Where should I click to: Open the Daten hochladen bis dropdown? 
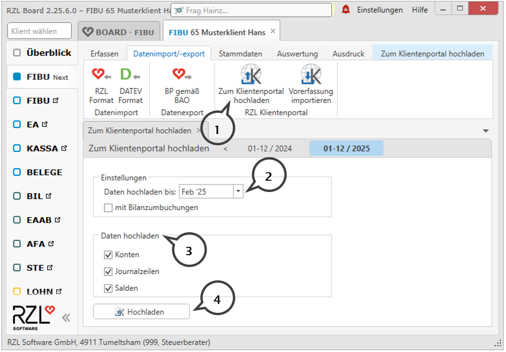pyautogui.click(x=238, y=192)
